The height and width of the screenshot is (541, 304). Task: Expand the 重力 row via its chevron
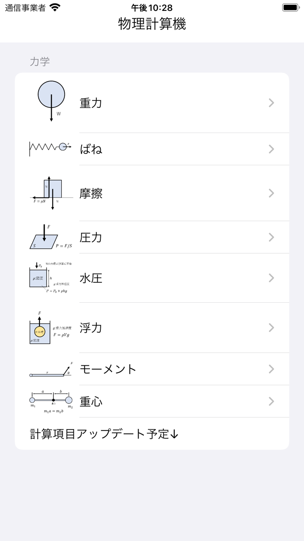pos(271,103)
